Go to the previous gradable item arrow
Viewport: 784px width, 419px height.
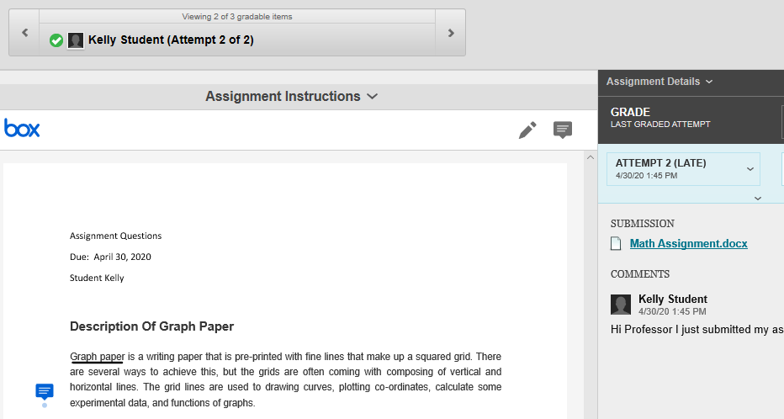pyautogui.click(x=24, y=33)
